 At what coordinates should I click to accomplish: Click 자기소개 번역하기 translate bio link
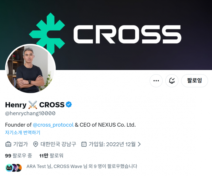(x=23, y=132)
